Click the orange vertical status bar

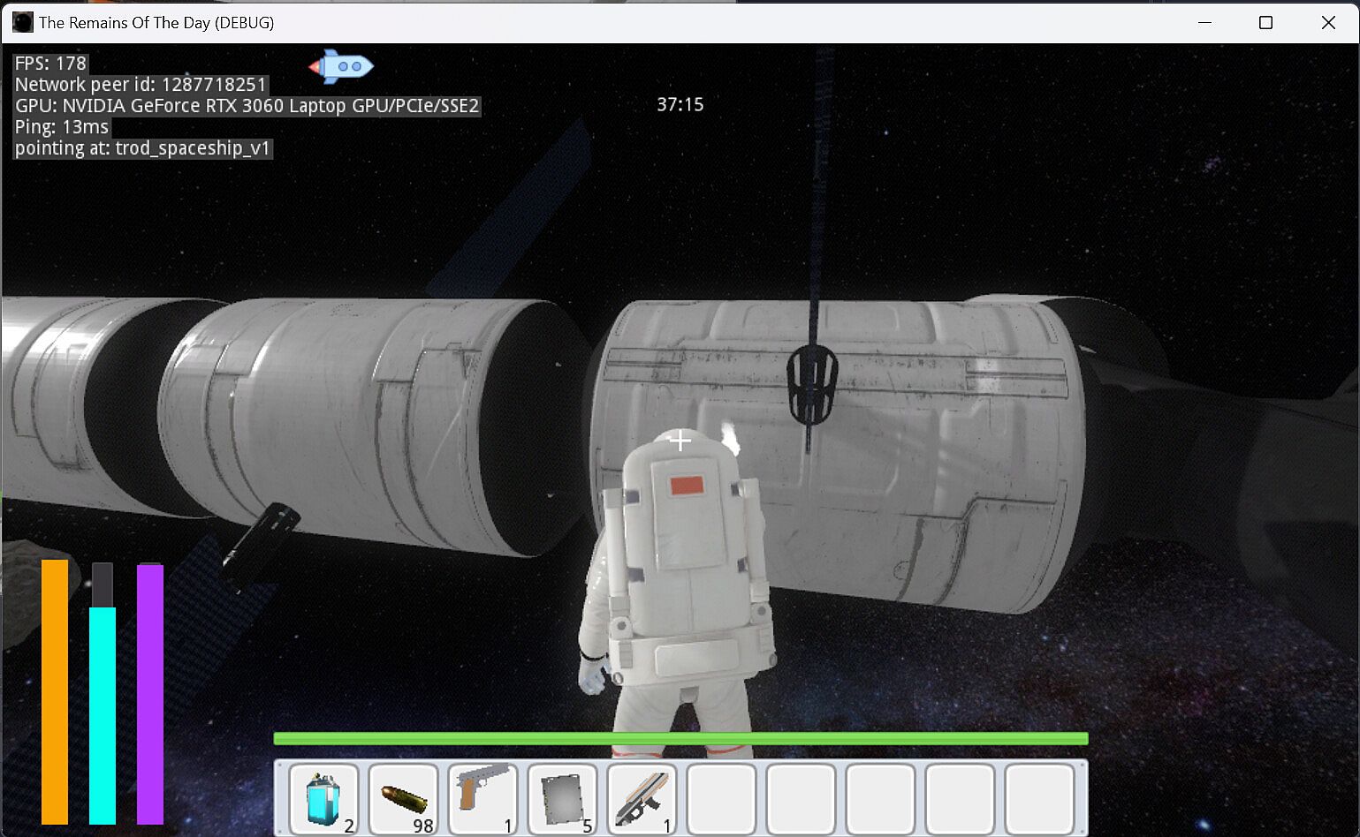(x=55, y=690)
